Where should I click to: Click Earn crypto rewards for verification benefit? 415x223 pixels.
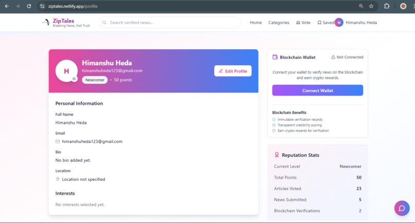303,131
